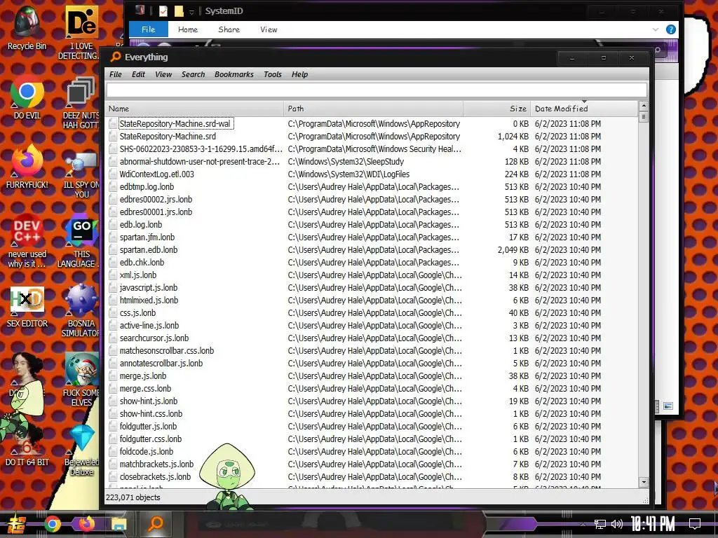Open the View menu in Everything

point(163,74)
